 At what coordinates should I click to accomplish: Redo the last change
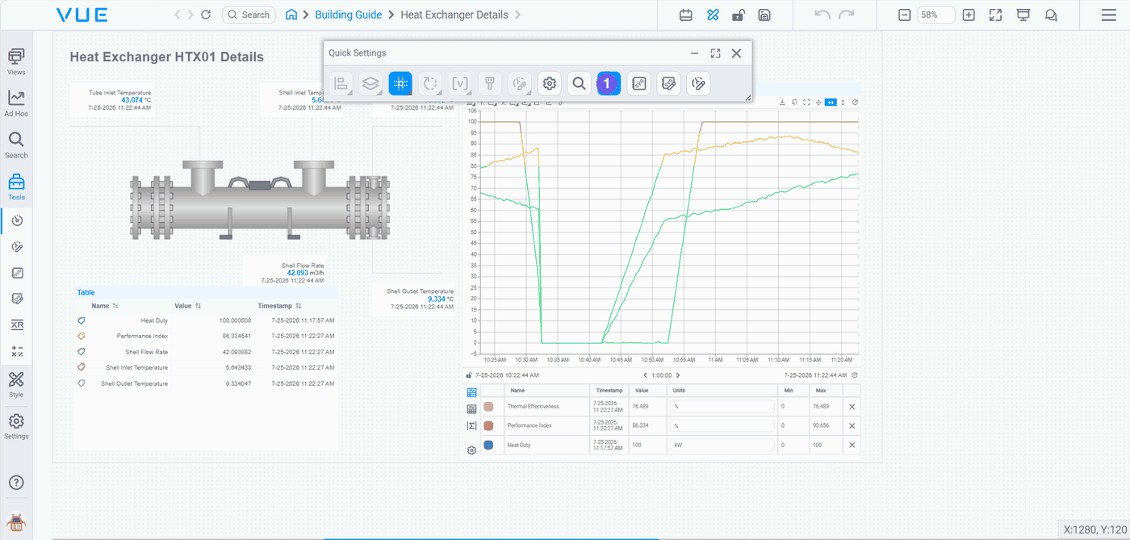847,15
